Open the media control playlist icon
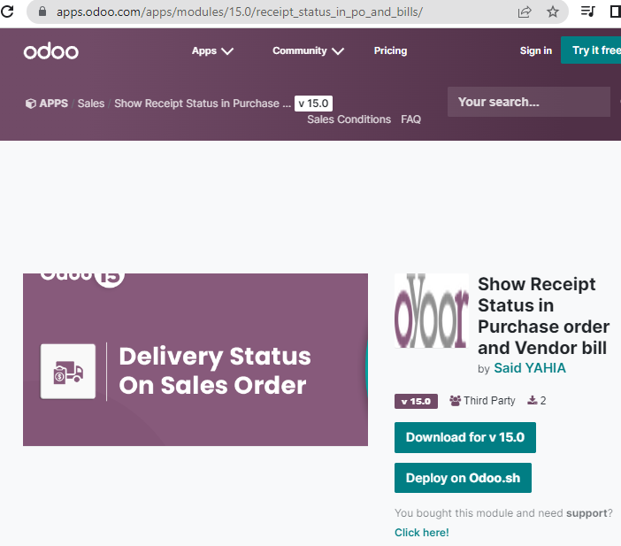The width and height of the screenshot is (621, 546). [587, 12]
